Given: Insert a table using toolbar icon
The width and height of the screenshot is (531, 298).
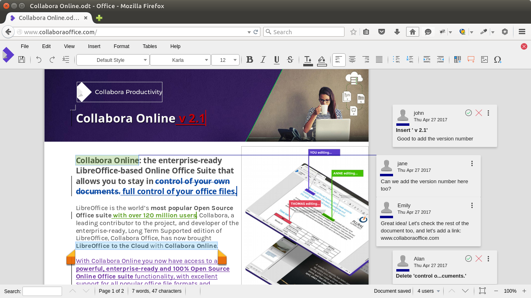Looking at the screenshot, I should (458, 60).
